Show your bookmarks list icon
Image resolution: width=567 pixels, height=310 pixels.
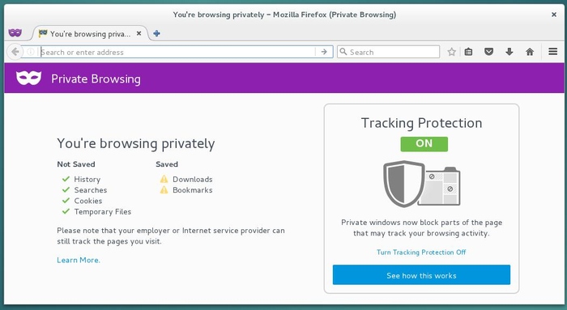(468, 52)
